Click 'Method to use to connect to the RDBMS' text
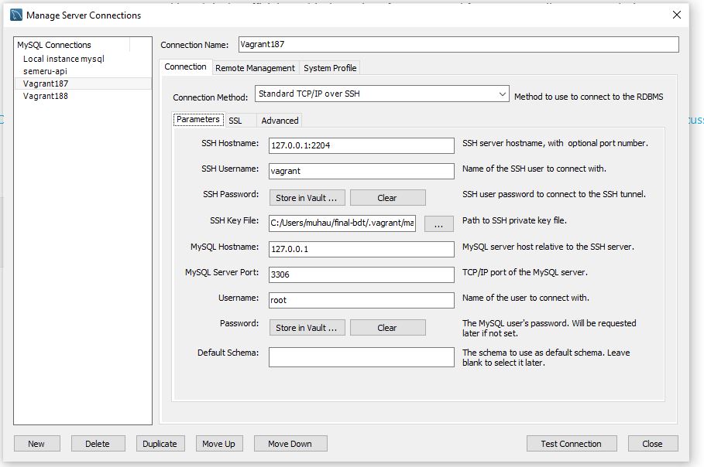This screenshot has width=704, height=467. (x=589, y=97)
